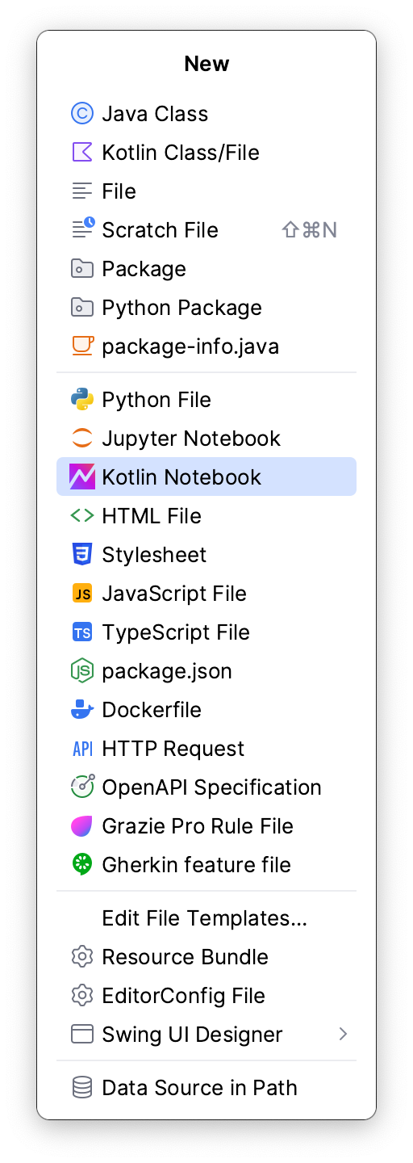Create a new TypeScript File
Image resolution: width=413 pixels, height=1163 pixels.
coord(206,632)
